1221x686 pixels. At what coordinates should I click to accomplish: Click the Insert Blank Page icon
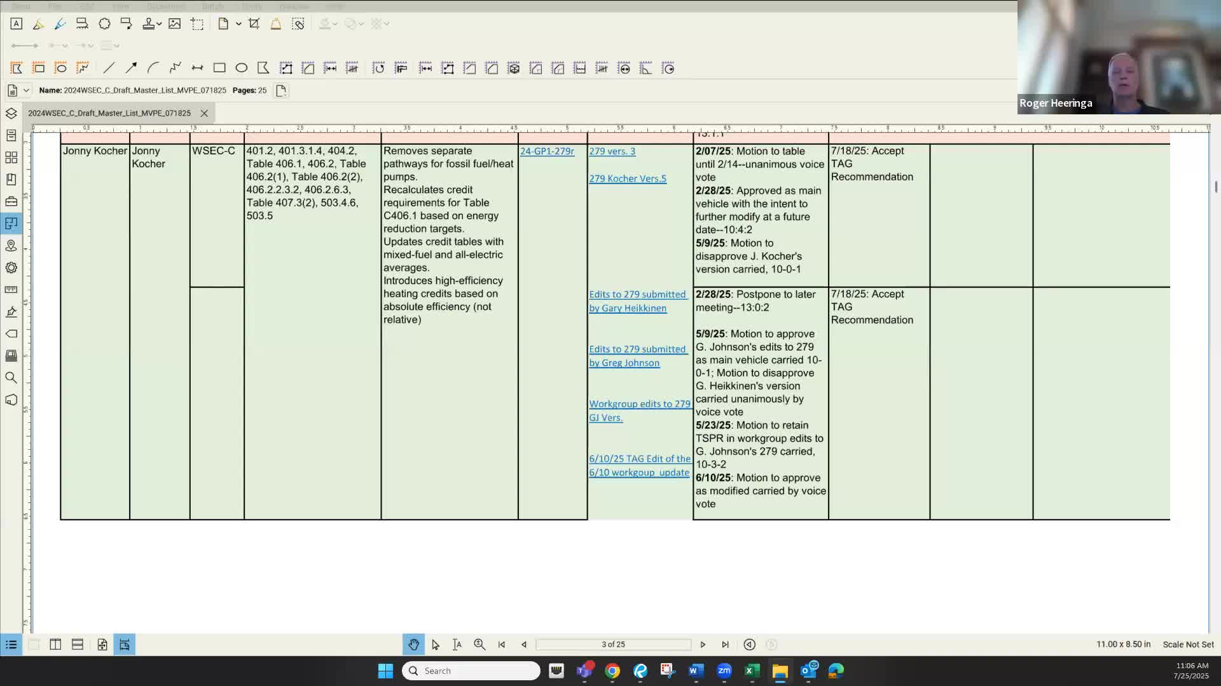pos(223,24)
